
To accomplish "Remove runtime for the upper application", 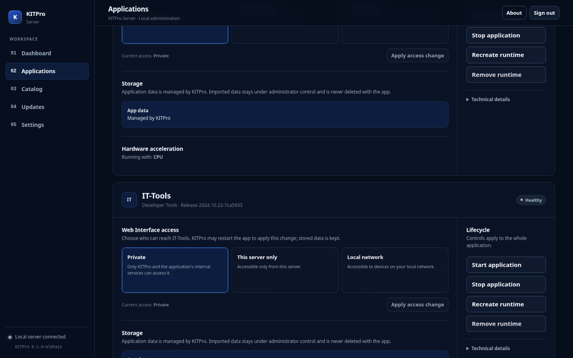I will click(x=506, y=75).
